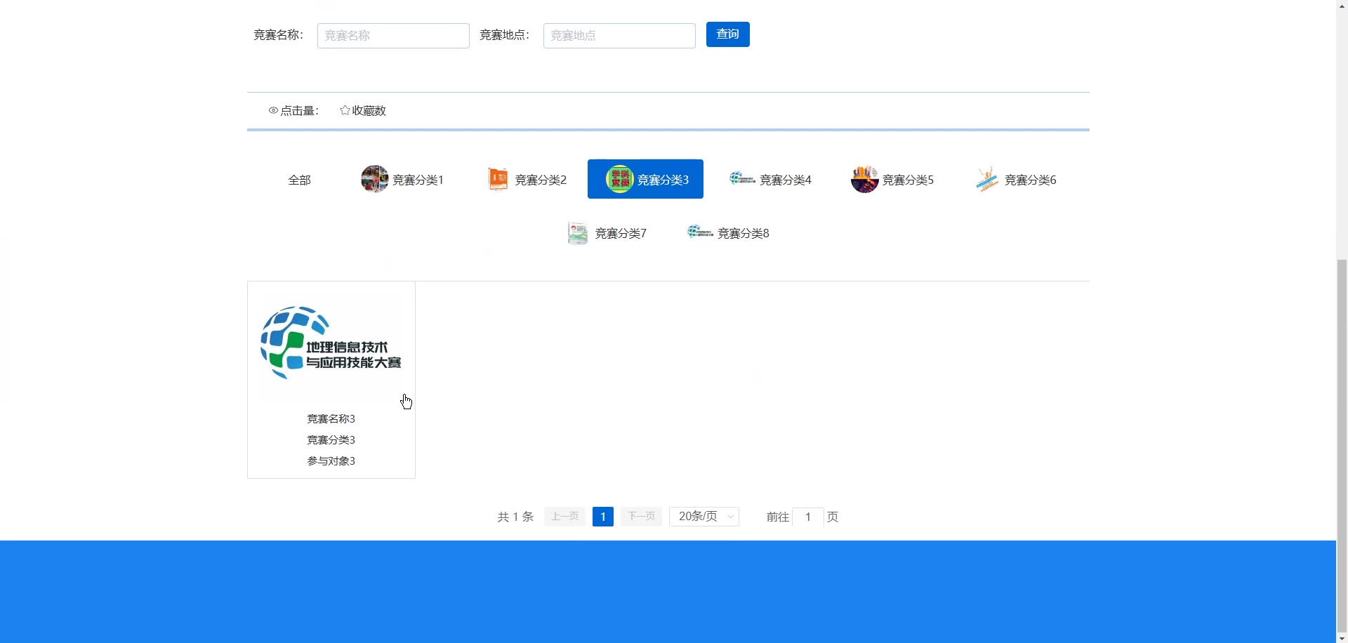Show all categories with 全部 tab

(x=299, y=180)
